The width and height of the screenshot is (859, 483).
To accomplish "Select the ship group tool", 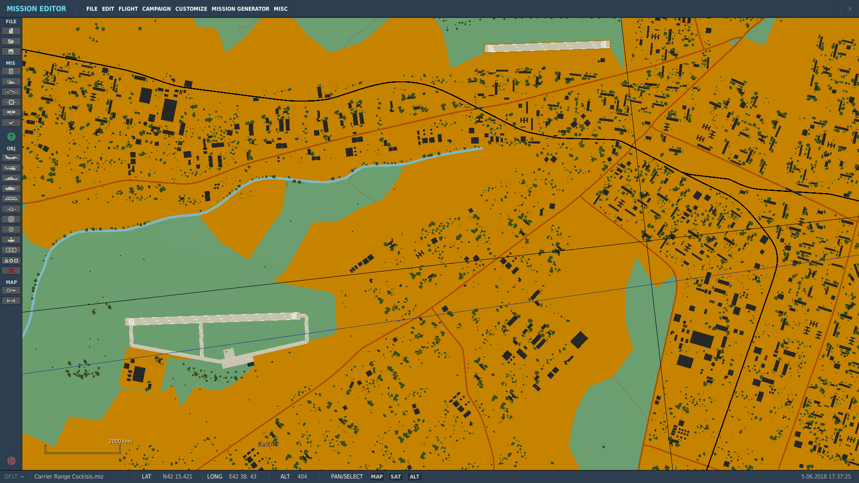I will pos(11,178).
